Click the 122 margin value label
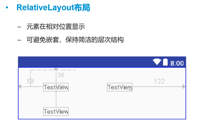This screenshot has width=210, height=127. click(159, 81)
